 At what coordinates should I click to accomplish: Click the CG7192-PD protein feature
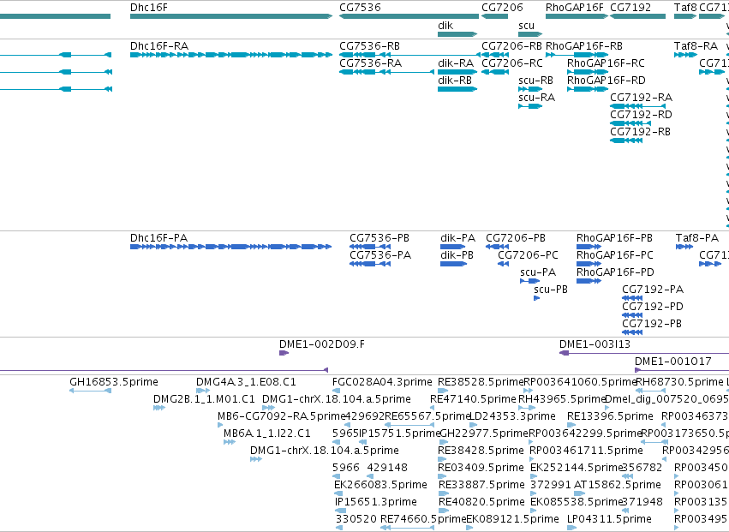[x=632, y=316]
